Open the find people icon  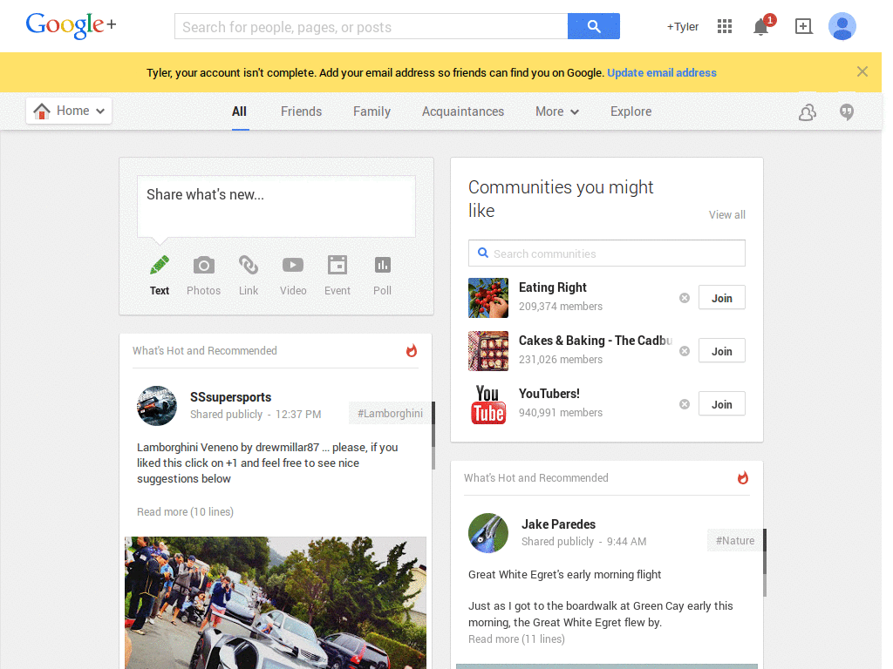(807, 112)
